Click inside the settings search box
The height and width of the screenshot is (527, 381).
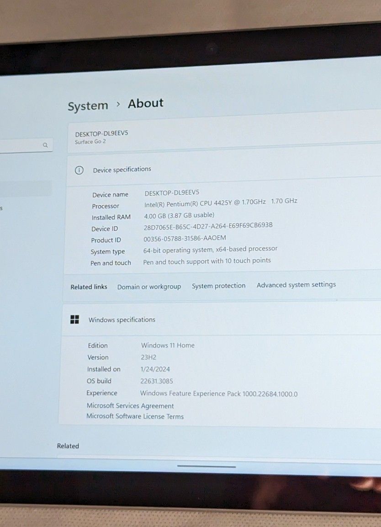pos(21,145)
